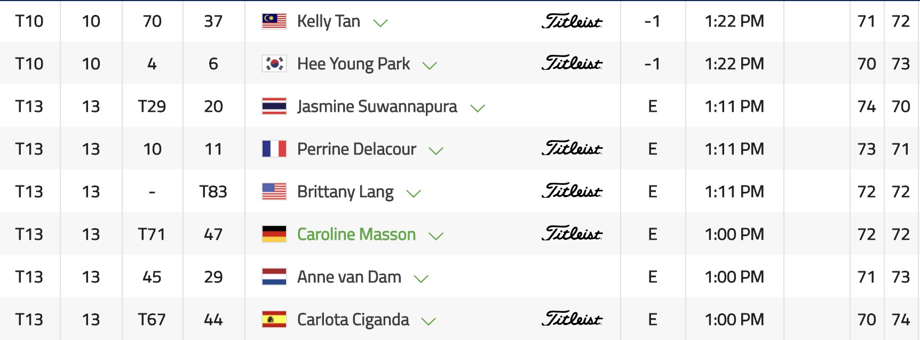
Task: Click Jasmine Suwannapura's player name
Action: [377, 106]
